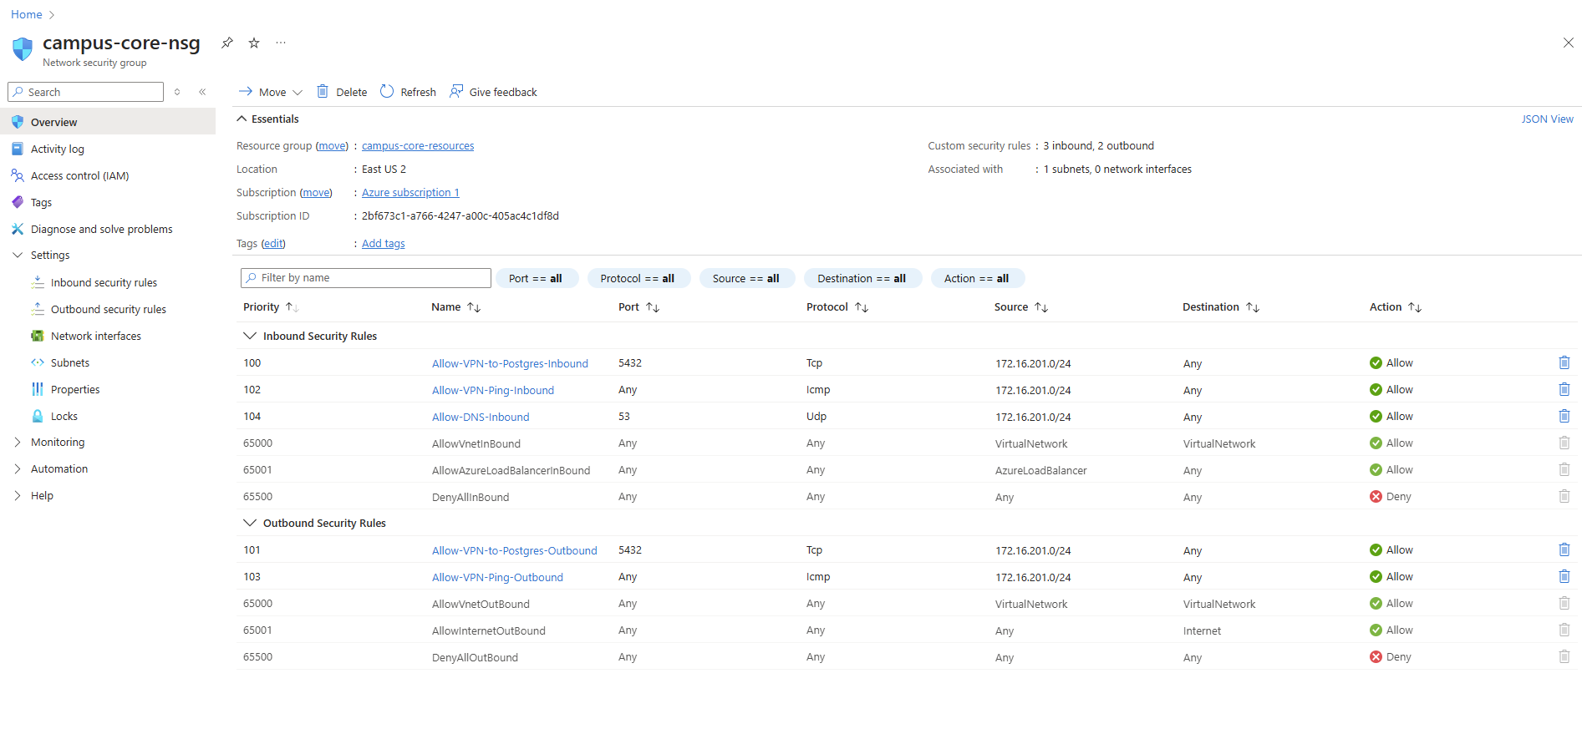Viewport: 1582px width, 729px height.
Task: Open the Allow-VPN-Ping-Inbound rule
Action: coord(493,390)
